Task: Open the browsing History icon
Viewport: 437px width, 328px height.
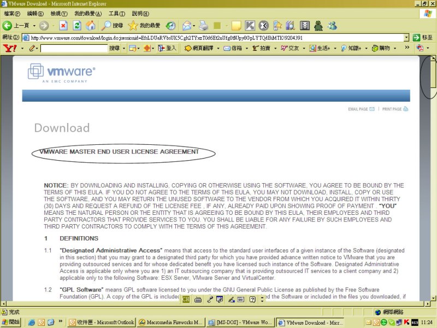Action: click(170, 26)
